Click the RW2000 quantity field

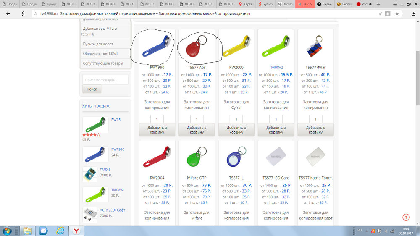click(236, 119)
